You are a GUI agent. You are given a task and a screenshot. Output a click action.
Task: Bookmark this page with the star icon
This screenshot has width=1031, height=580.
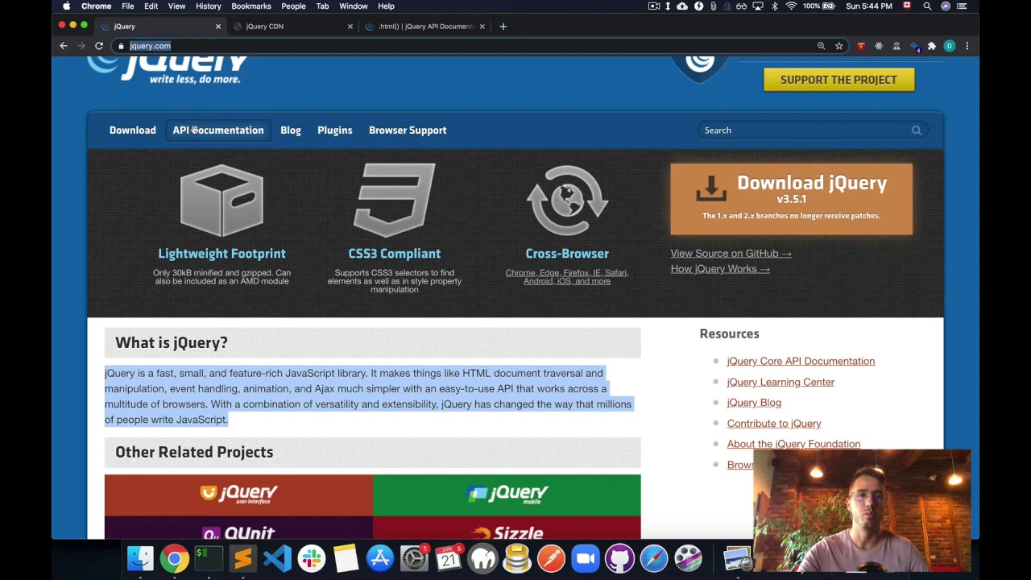click(838, 46)
